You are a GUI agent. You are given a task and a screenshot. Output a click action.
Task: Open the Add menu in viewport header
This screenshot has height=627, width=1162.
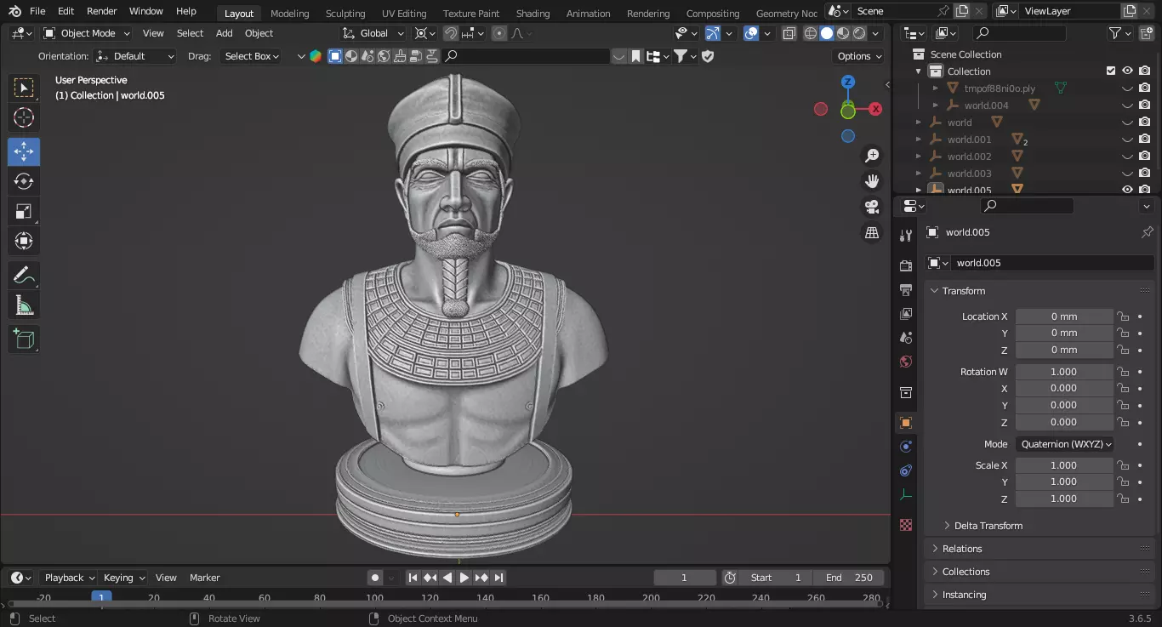tap(224, 33)
